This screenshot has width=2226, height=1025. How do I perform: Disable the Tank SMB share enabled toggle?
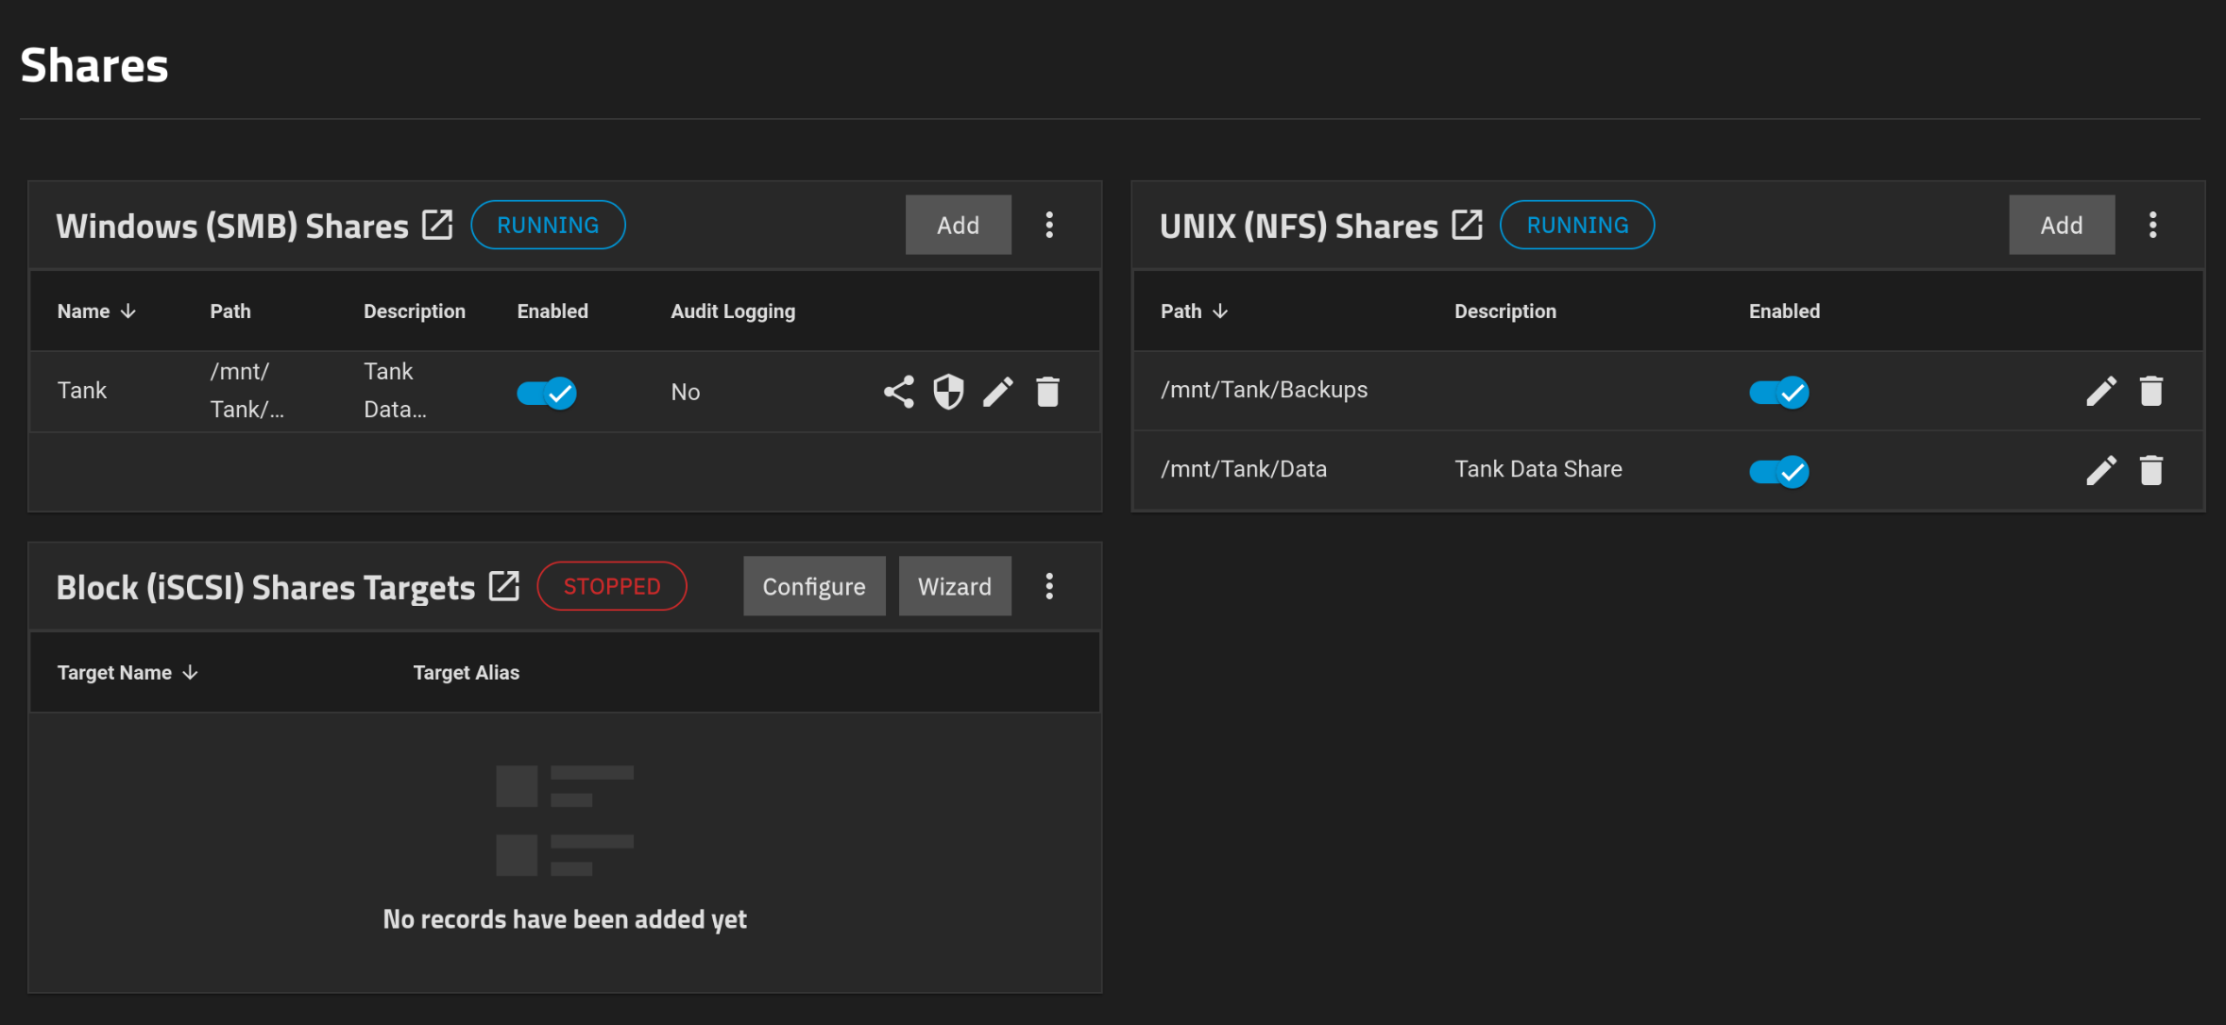548,392
